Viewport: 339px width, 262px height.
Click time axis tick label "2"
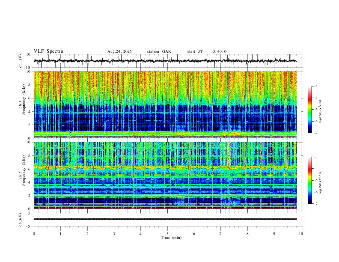pyautogui.click(x=87, y=234)
